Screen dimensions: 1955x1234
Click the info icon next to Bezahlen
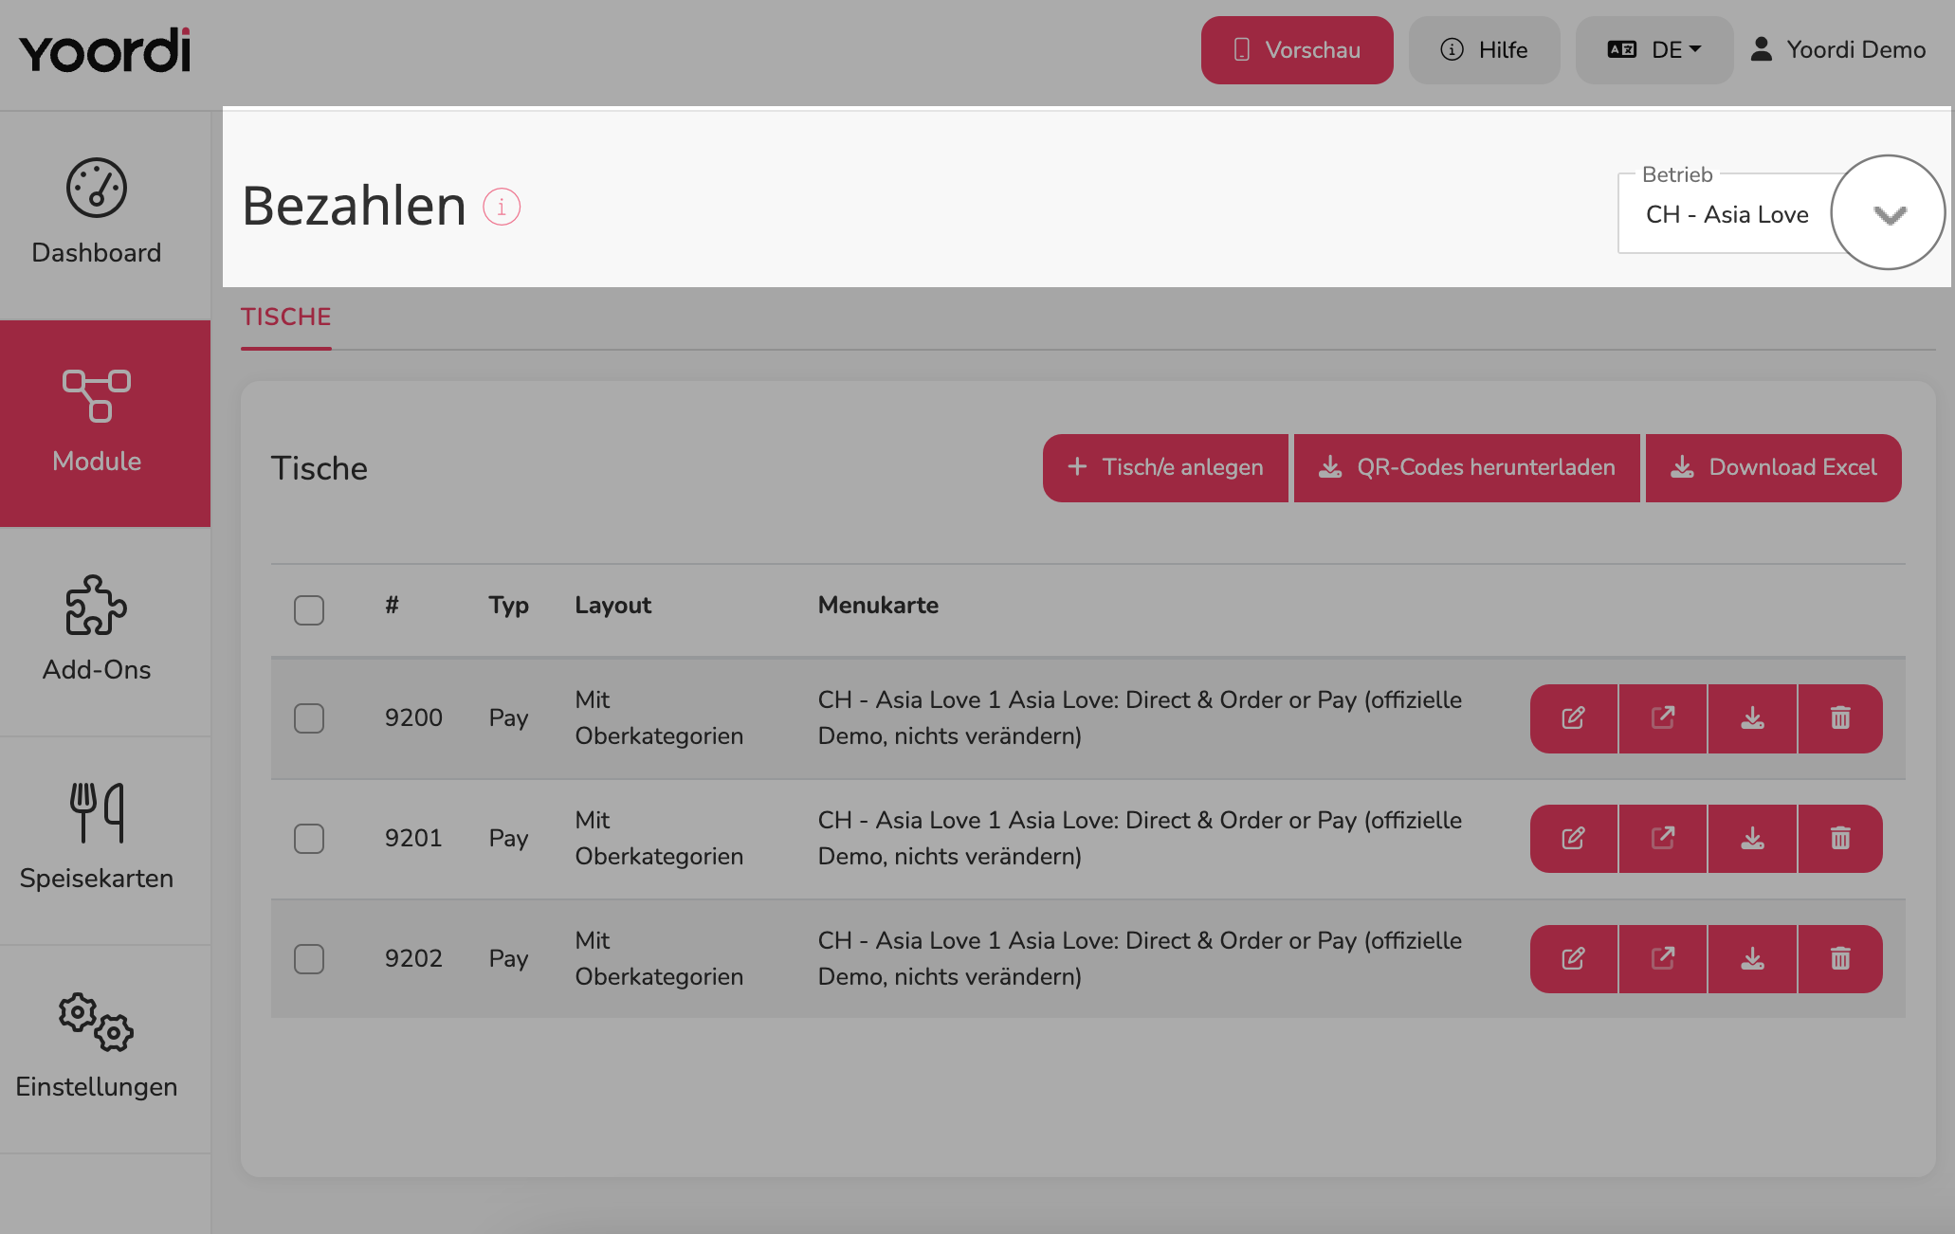point(502,207)
